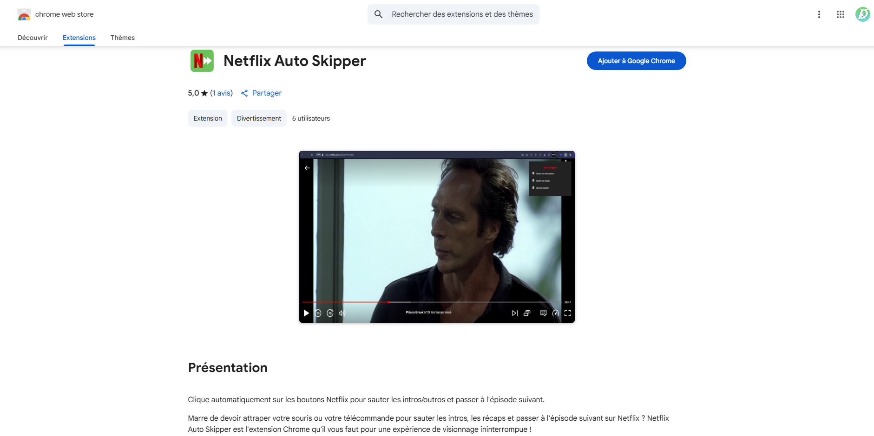Screen dimensions: 874x436
Task: Click the play button in the video screenshot
Action: [x=306, y=313]
